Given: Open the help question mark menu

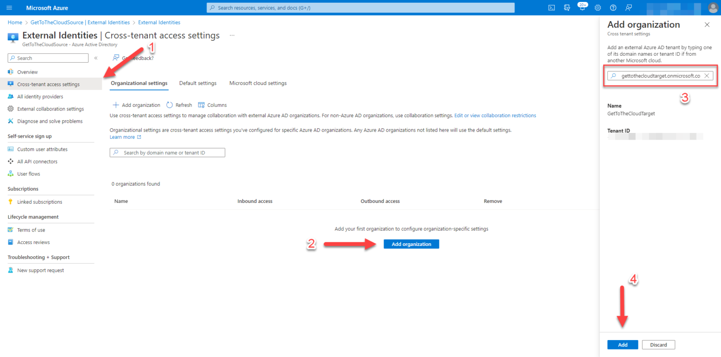Looking at the screenshot, I should 613,7.
